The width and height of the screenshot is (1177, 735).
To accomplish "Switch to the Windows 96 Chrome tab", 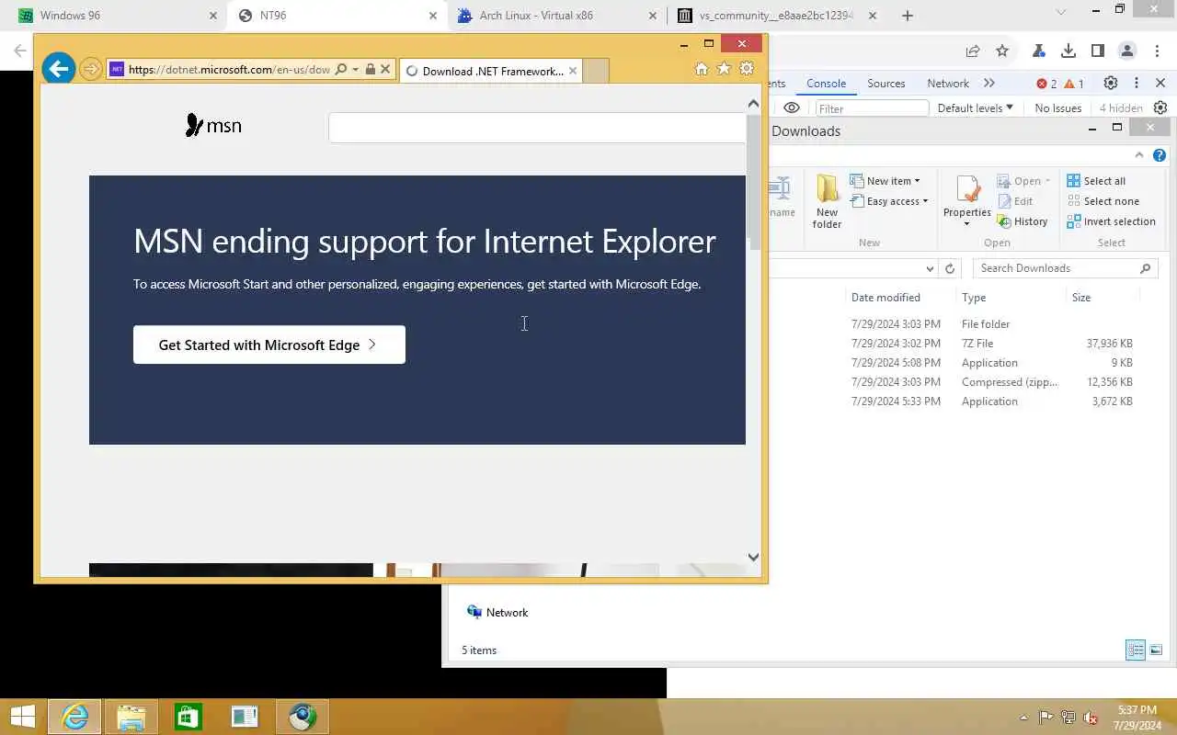I will [x=112, y=16].
